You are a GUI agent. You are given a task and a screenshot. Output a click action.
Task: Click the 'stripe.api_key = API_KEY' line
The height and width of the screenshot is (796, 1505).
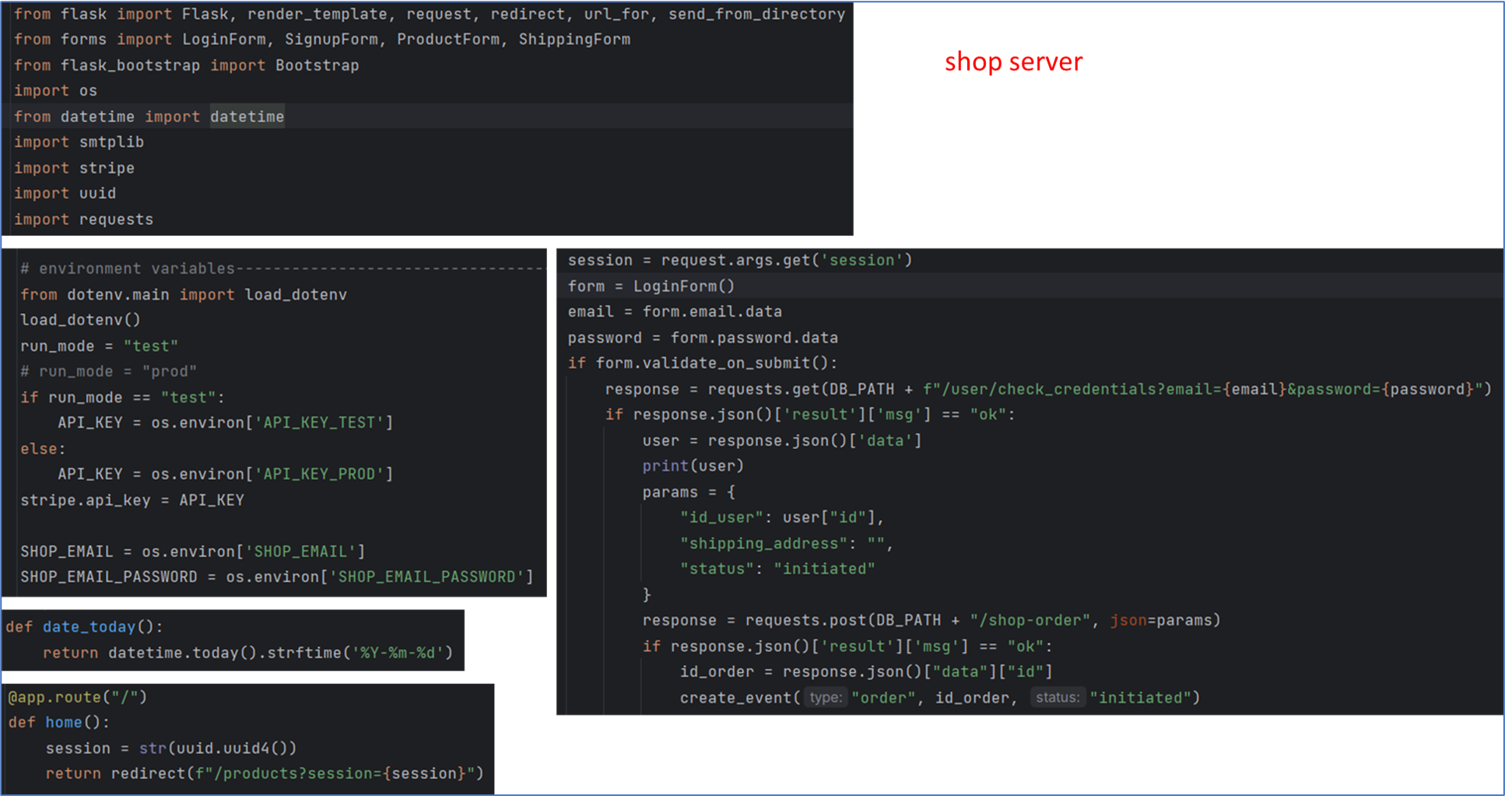click(x=132, y=500)
